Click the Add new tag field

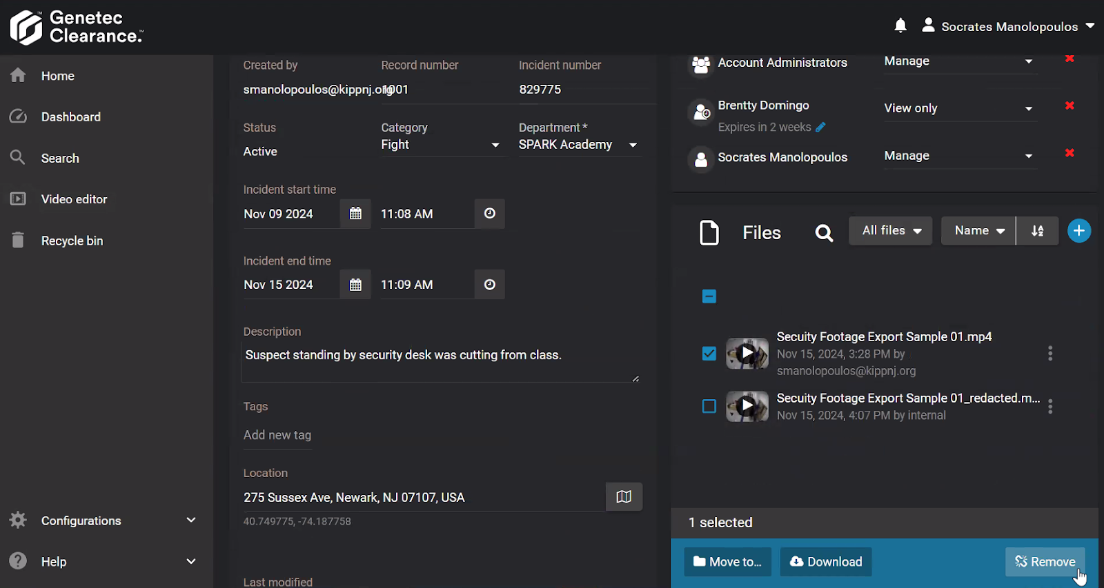pyautogui.click(x=277, y=435)
